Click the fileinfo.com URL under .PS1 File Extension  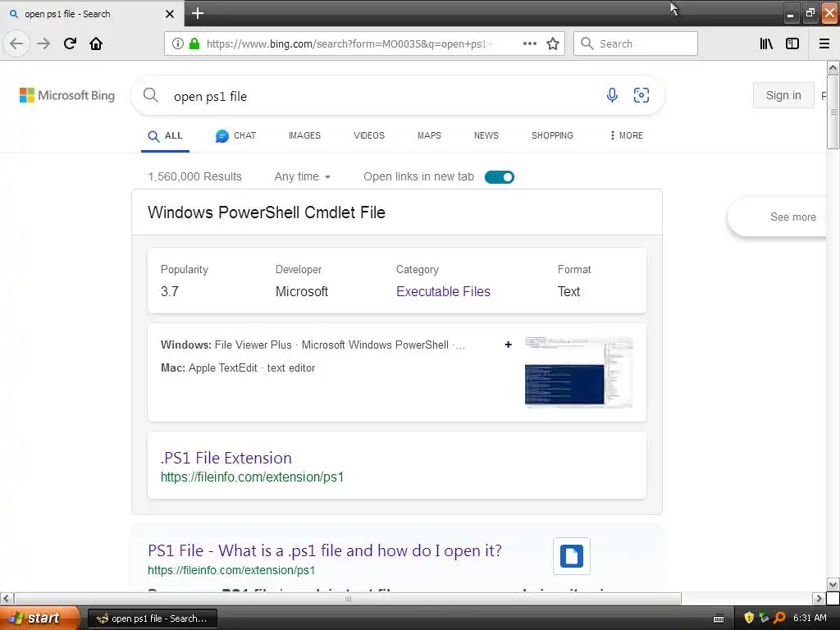tap(253, 477)
